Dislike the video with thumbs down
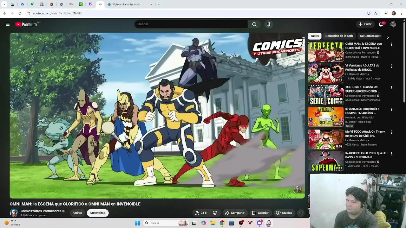The image size is (406, 228). coord(215,213)
